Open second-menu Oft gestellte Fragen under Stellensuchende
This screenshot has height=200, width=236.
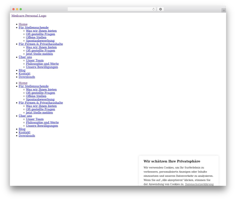pyautogui.click(x=41, y=93)
